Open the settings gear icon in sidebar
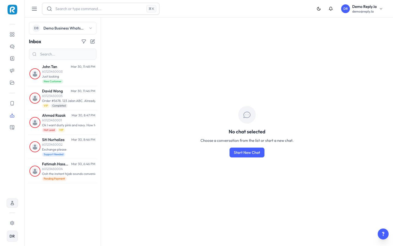Image resolution: width=393 pixels, height=246 pixels. coord(12,223)
